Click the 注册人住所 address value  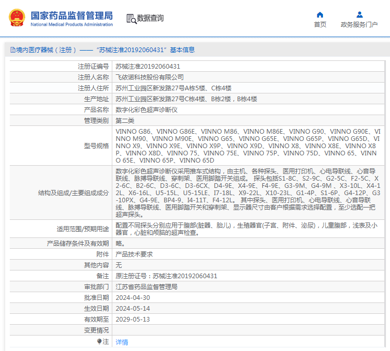tap(173, 88)
